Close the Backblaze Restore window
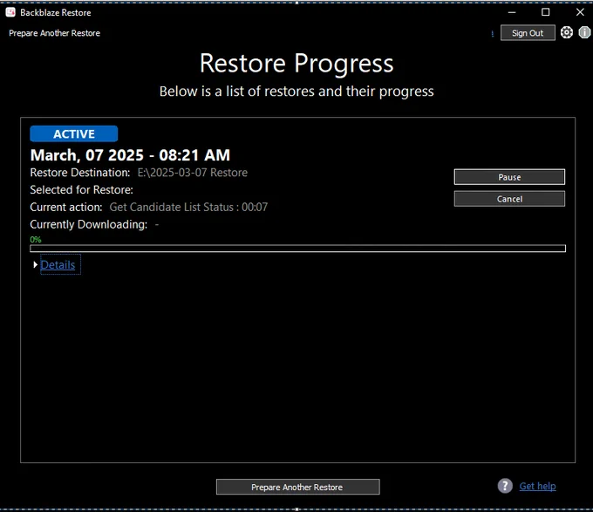593x512 pixels. click(580, 12)
